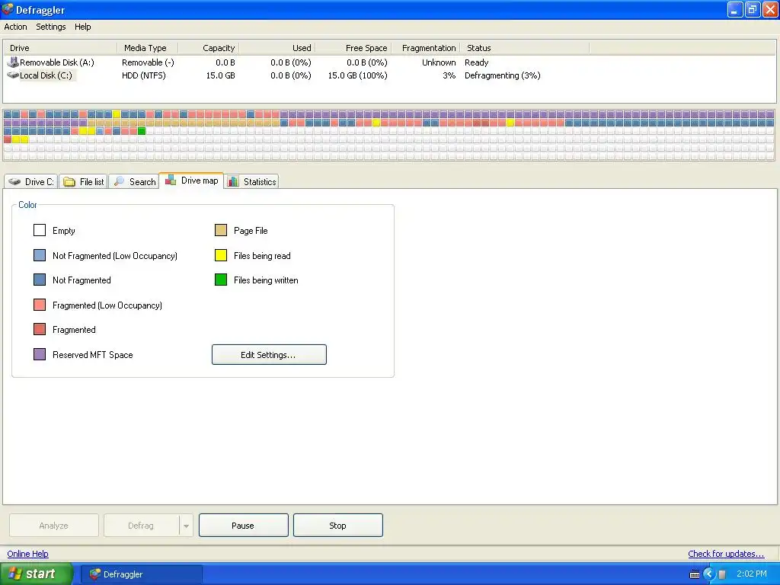
Task: Open the Defrag dropdown arrow
Action: point(186,526)
